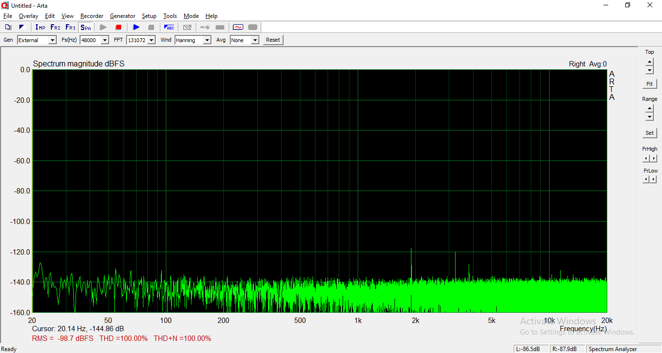Click the Fit button
The image size is (662, 353).
tap(649, 84)
